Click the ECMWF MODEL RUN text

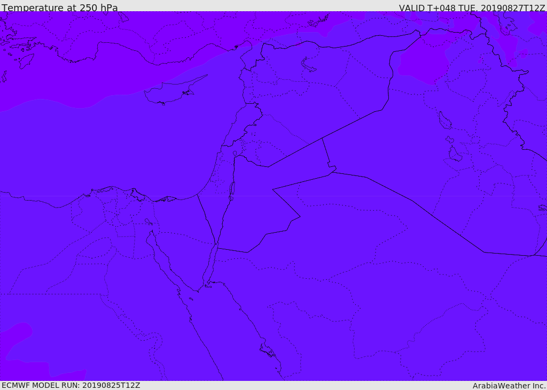tap(71, 386)
